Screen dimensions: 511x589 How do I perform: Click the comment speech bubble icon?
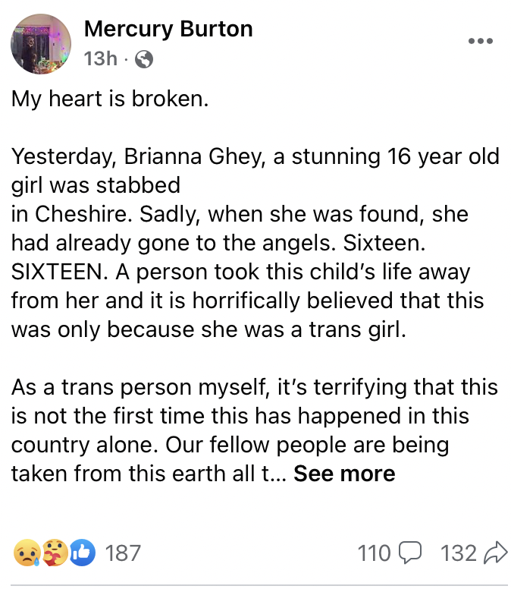click(409, 553)
